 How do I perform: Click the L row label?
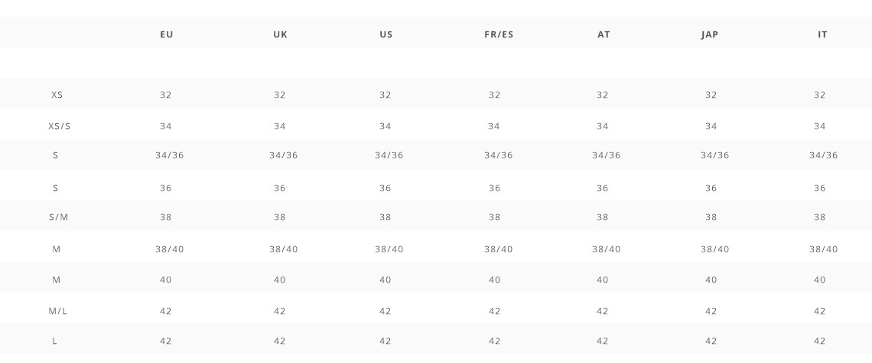(x=54, y=341)
